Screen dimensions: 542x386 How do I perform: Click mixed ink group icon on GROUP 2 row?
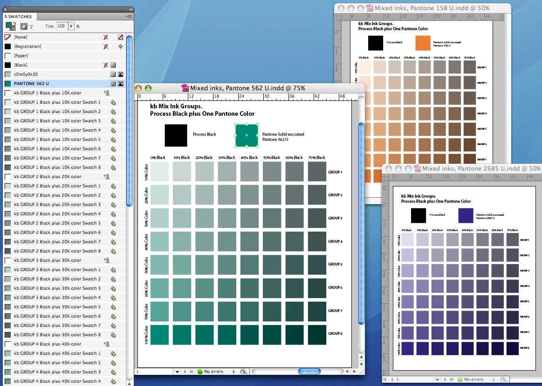106,177
